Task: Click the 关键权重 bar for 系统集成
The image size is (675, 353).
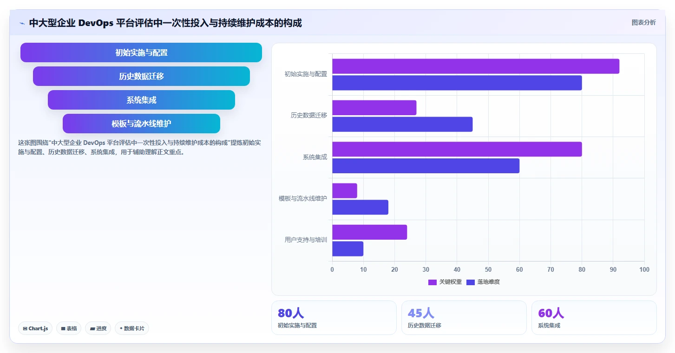Action: coord(457,149)
